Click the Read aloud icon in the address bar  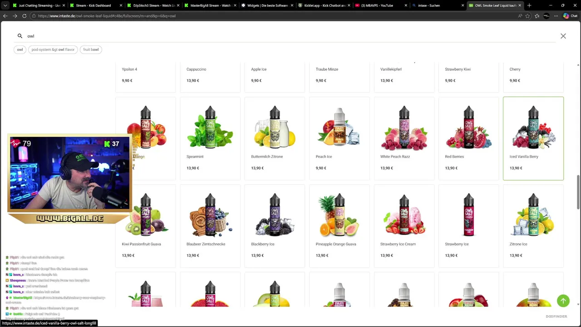pos(520,16)
